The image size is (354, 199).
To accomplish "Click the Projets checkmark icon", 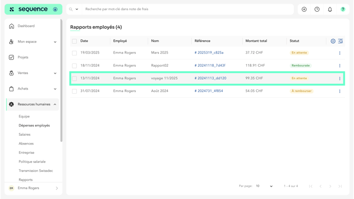I will (11, 57).
